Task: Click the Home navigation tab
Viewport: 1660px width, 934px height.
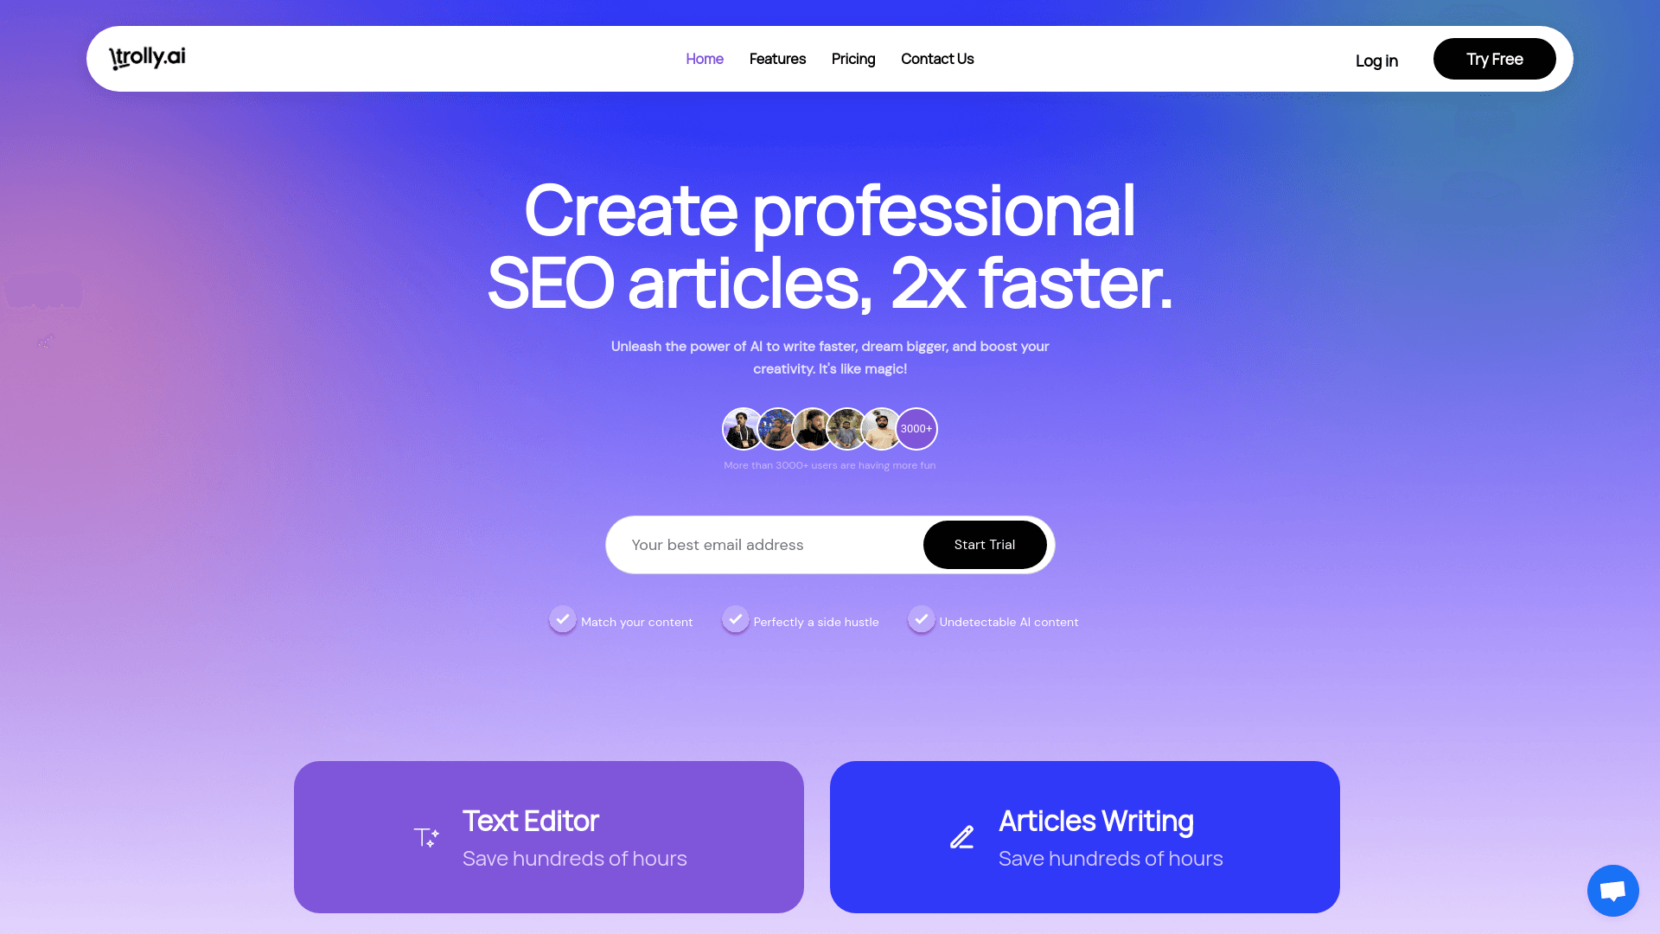Action: coord(705,58)
